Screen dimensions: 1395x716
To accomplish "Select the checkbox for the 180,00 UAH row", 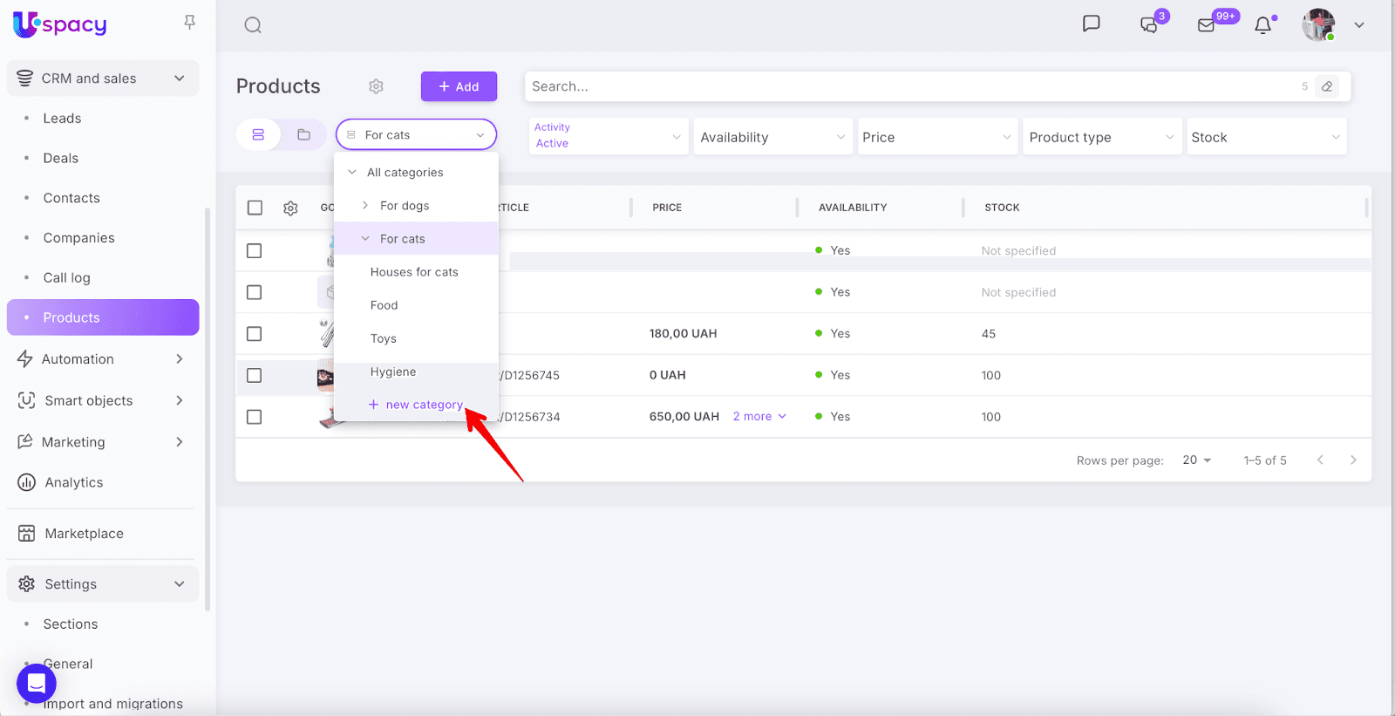I will (255, 334).
